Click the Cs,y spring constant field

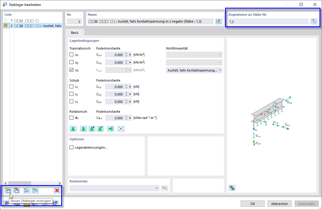114,94
